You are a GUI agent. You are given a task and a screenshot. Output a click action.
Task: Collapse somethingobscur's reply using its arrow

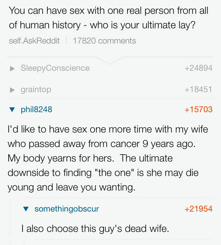click(26, 209)
